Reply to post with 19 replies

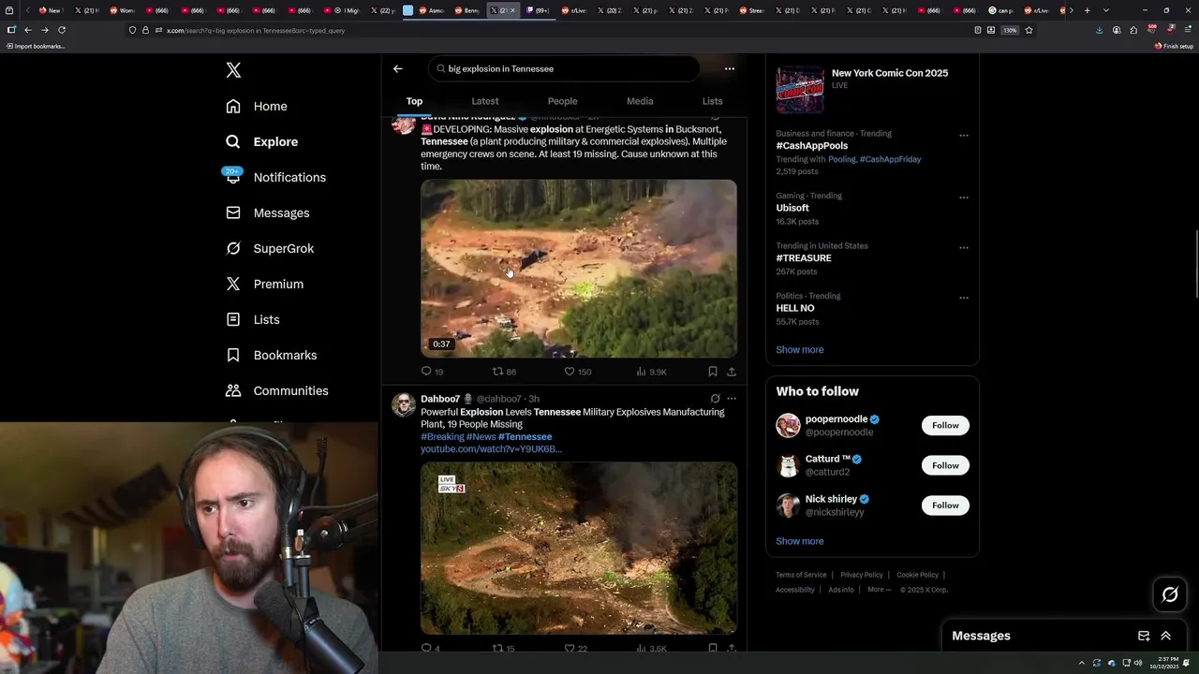coord(432,372)
